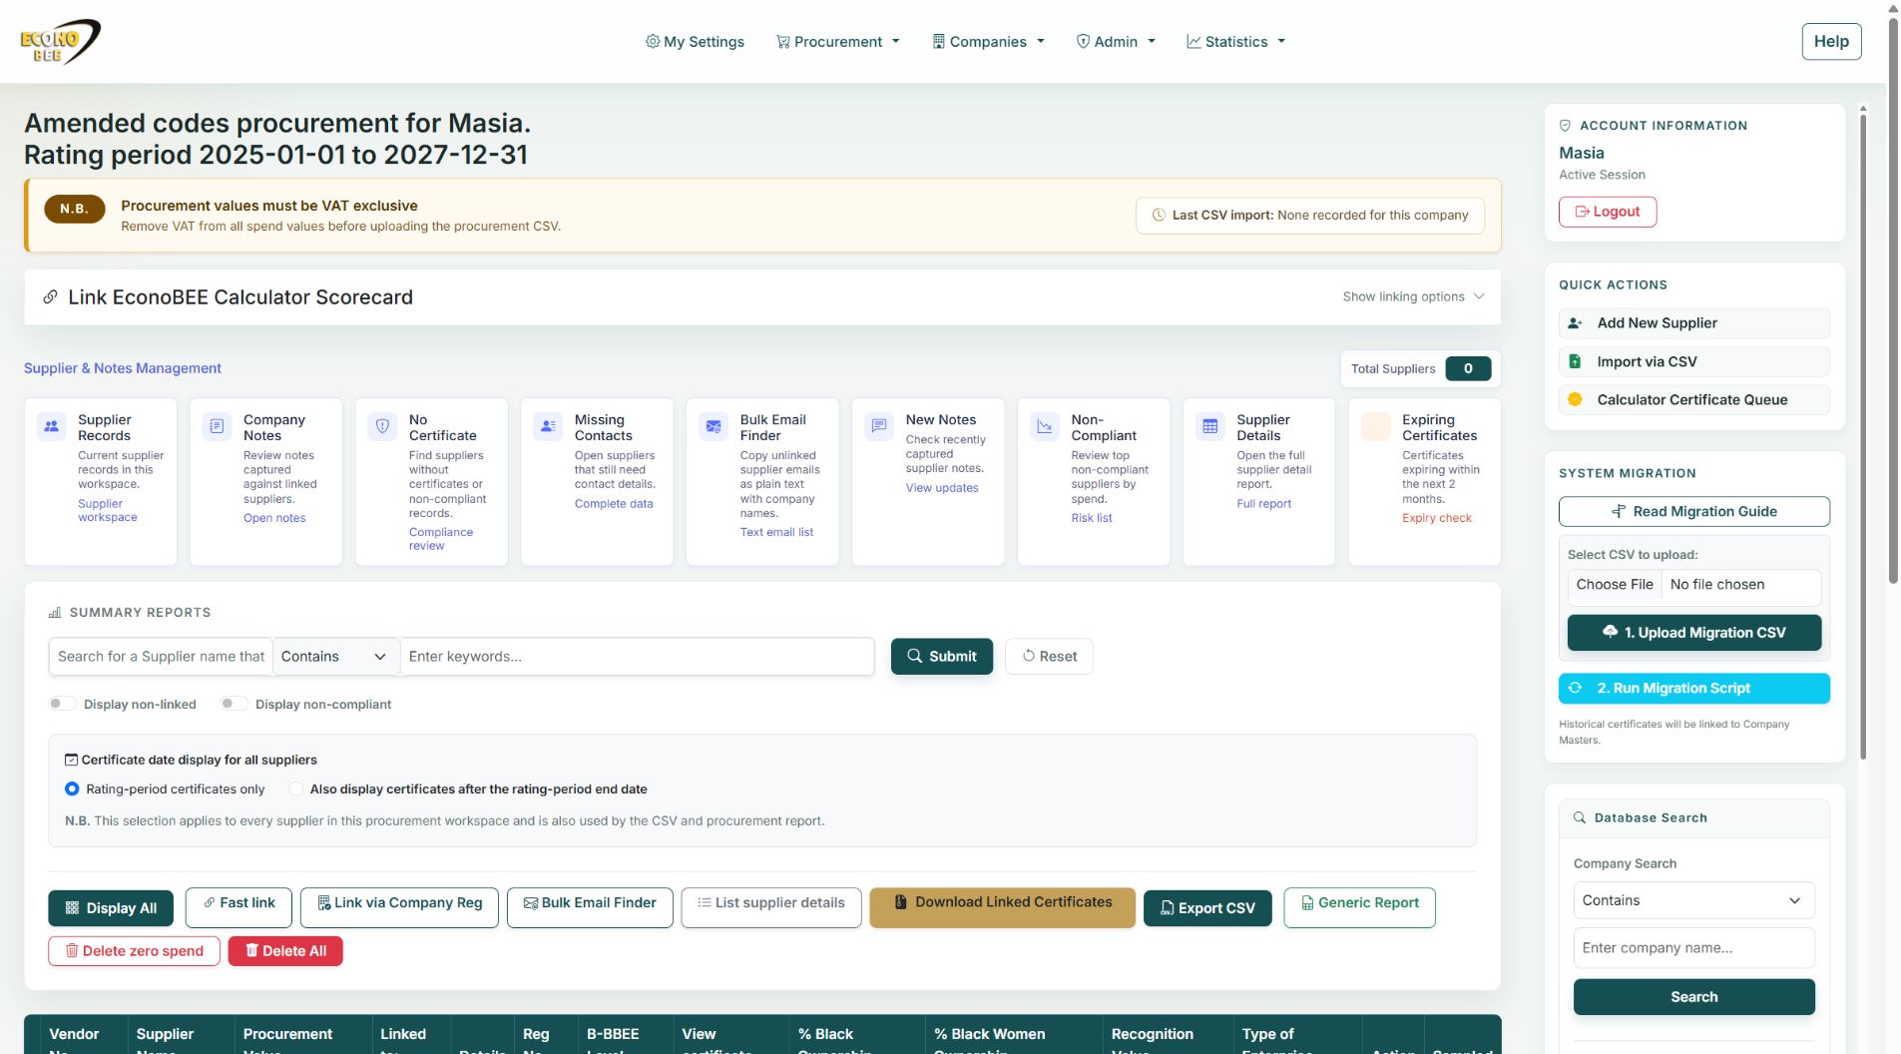Viewport: 1901px width, 1054px height.
Task: Toggle Display non-linked switch
Action: click(62, 704)
